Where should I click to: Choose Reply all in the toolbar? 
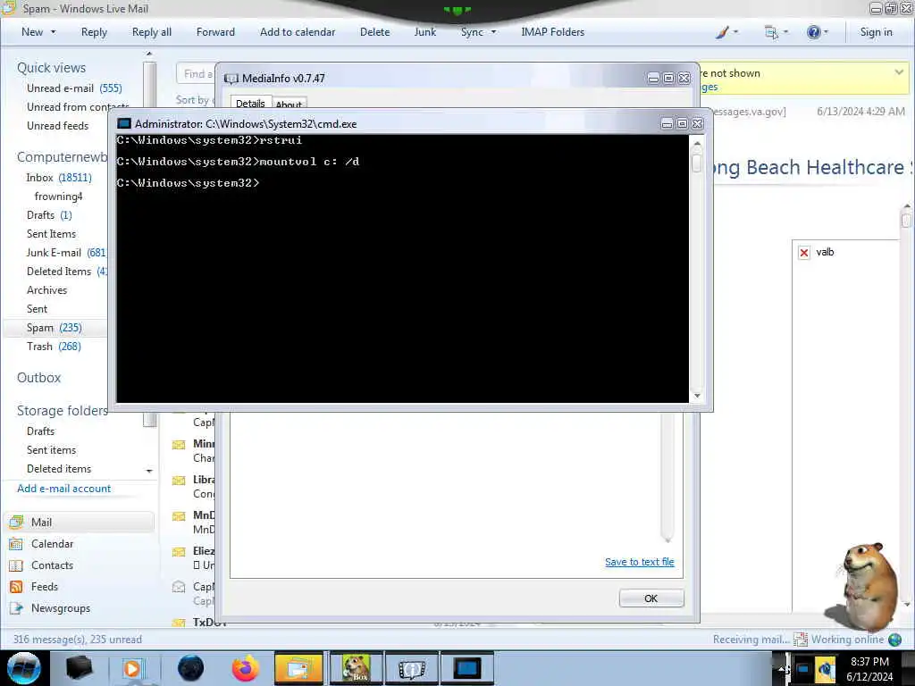152,32
